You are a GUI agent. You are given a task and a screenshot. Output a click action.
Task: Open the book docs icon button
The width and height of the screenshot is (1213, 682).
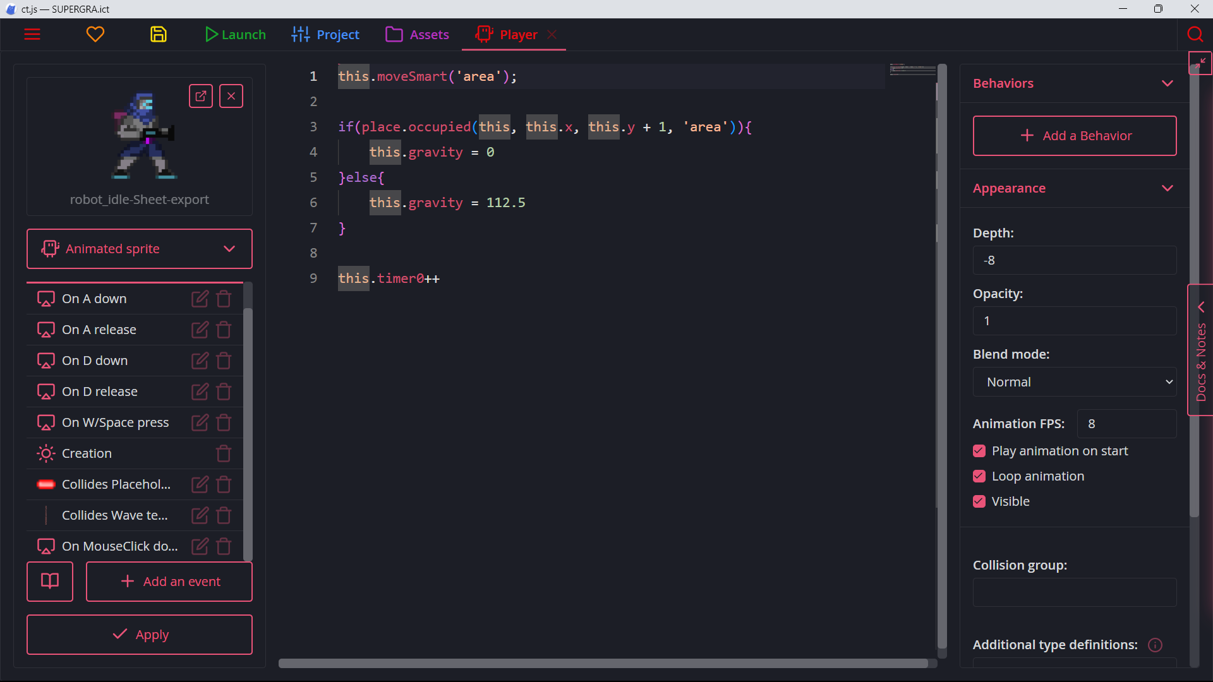[x=50, y=581]
